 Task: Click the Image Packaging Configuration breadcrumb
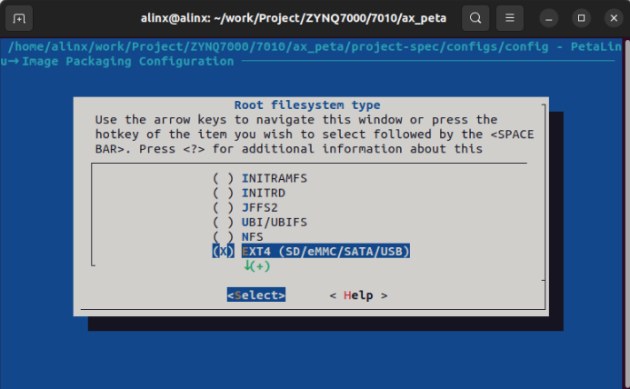(128, 62)
